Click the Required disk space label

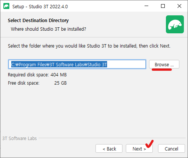coord(28,75)
